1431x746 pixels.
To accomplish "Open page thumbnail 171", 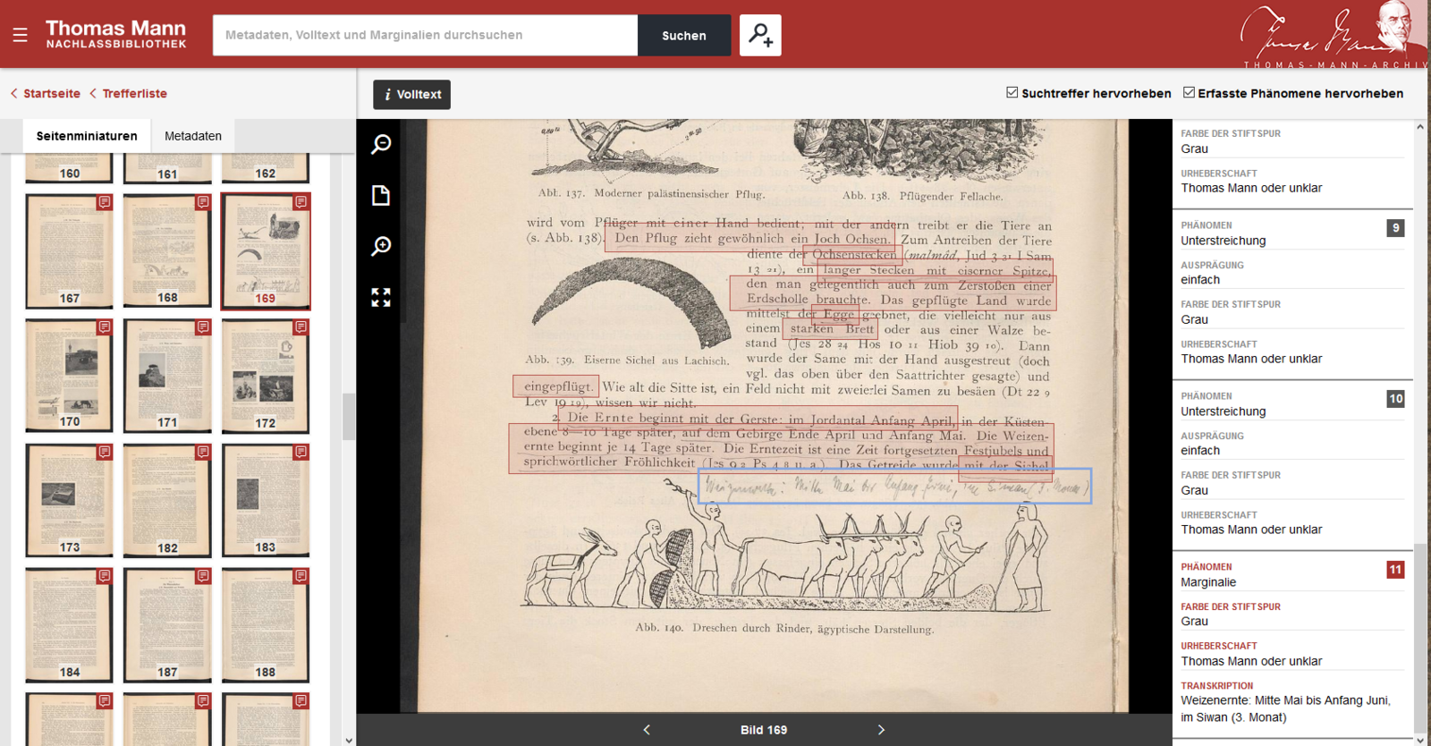I will point(167,376).
